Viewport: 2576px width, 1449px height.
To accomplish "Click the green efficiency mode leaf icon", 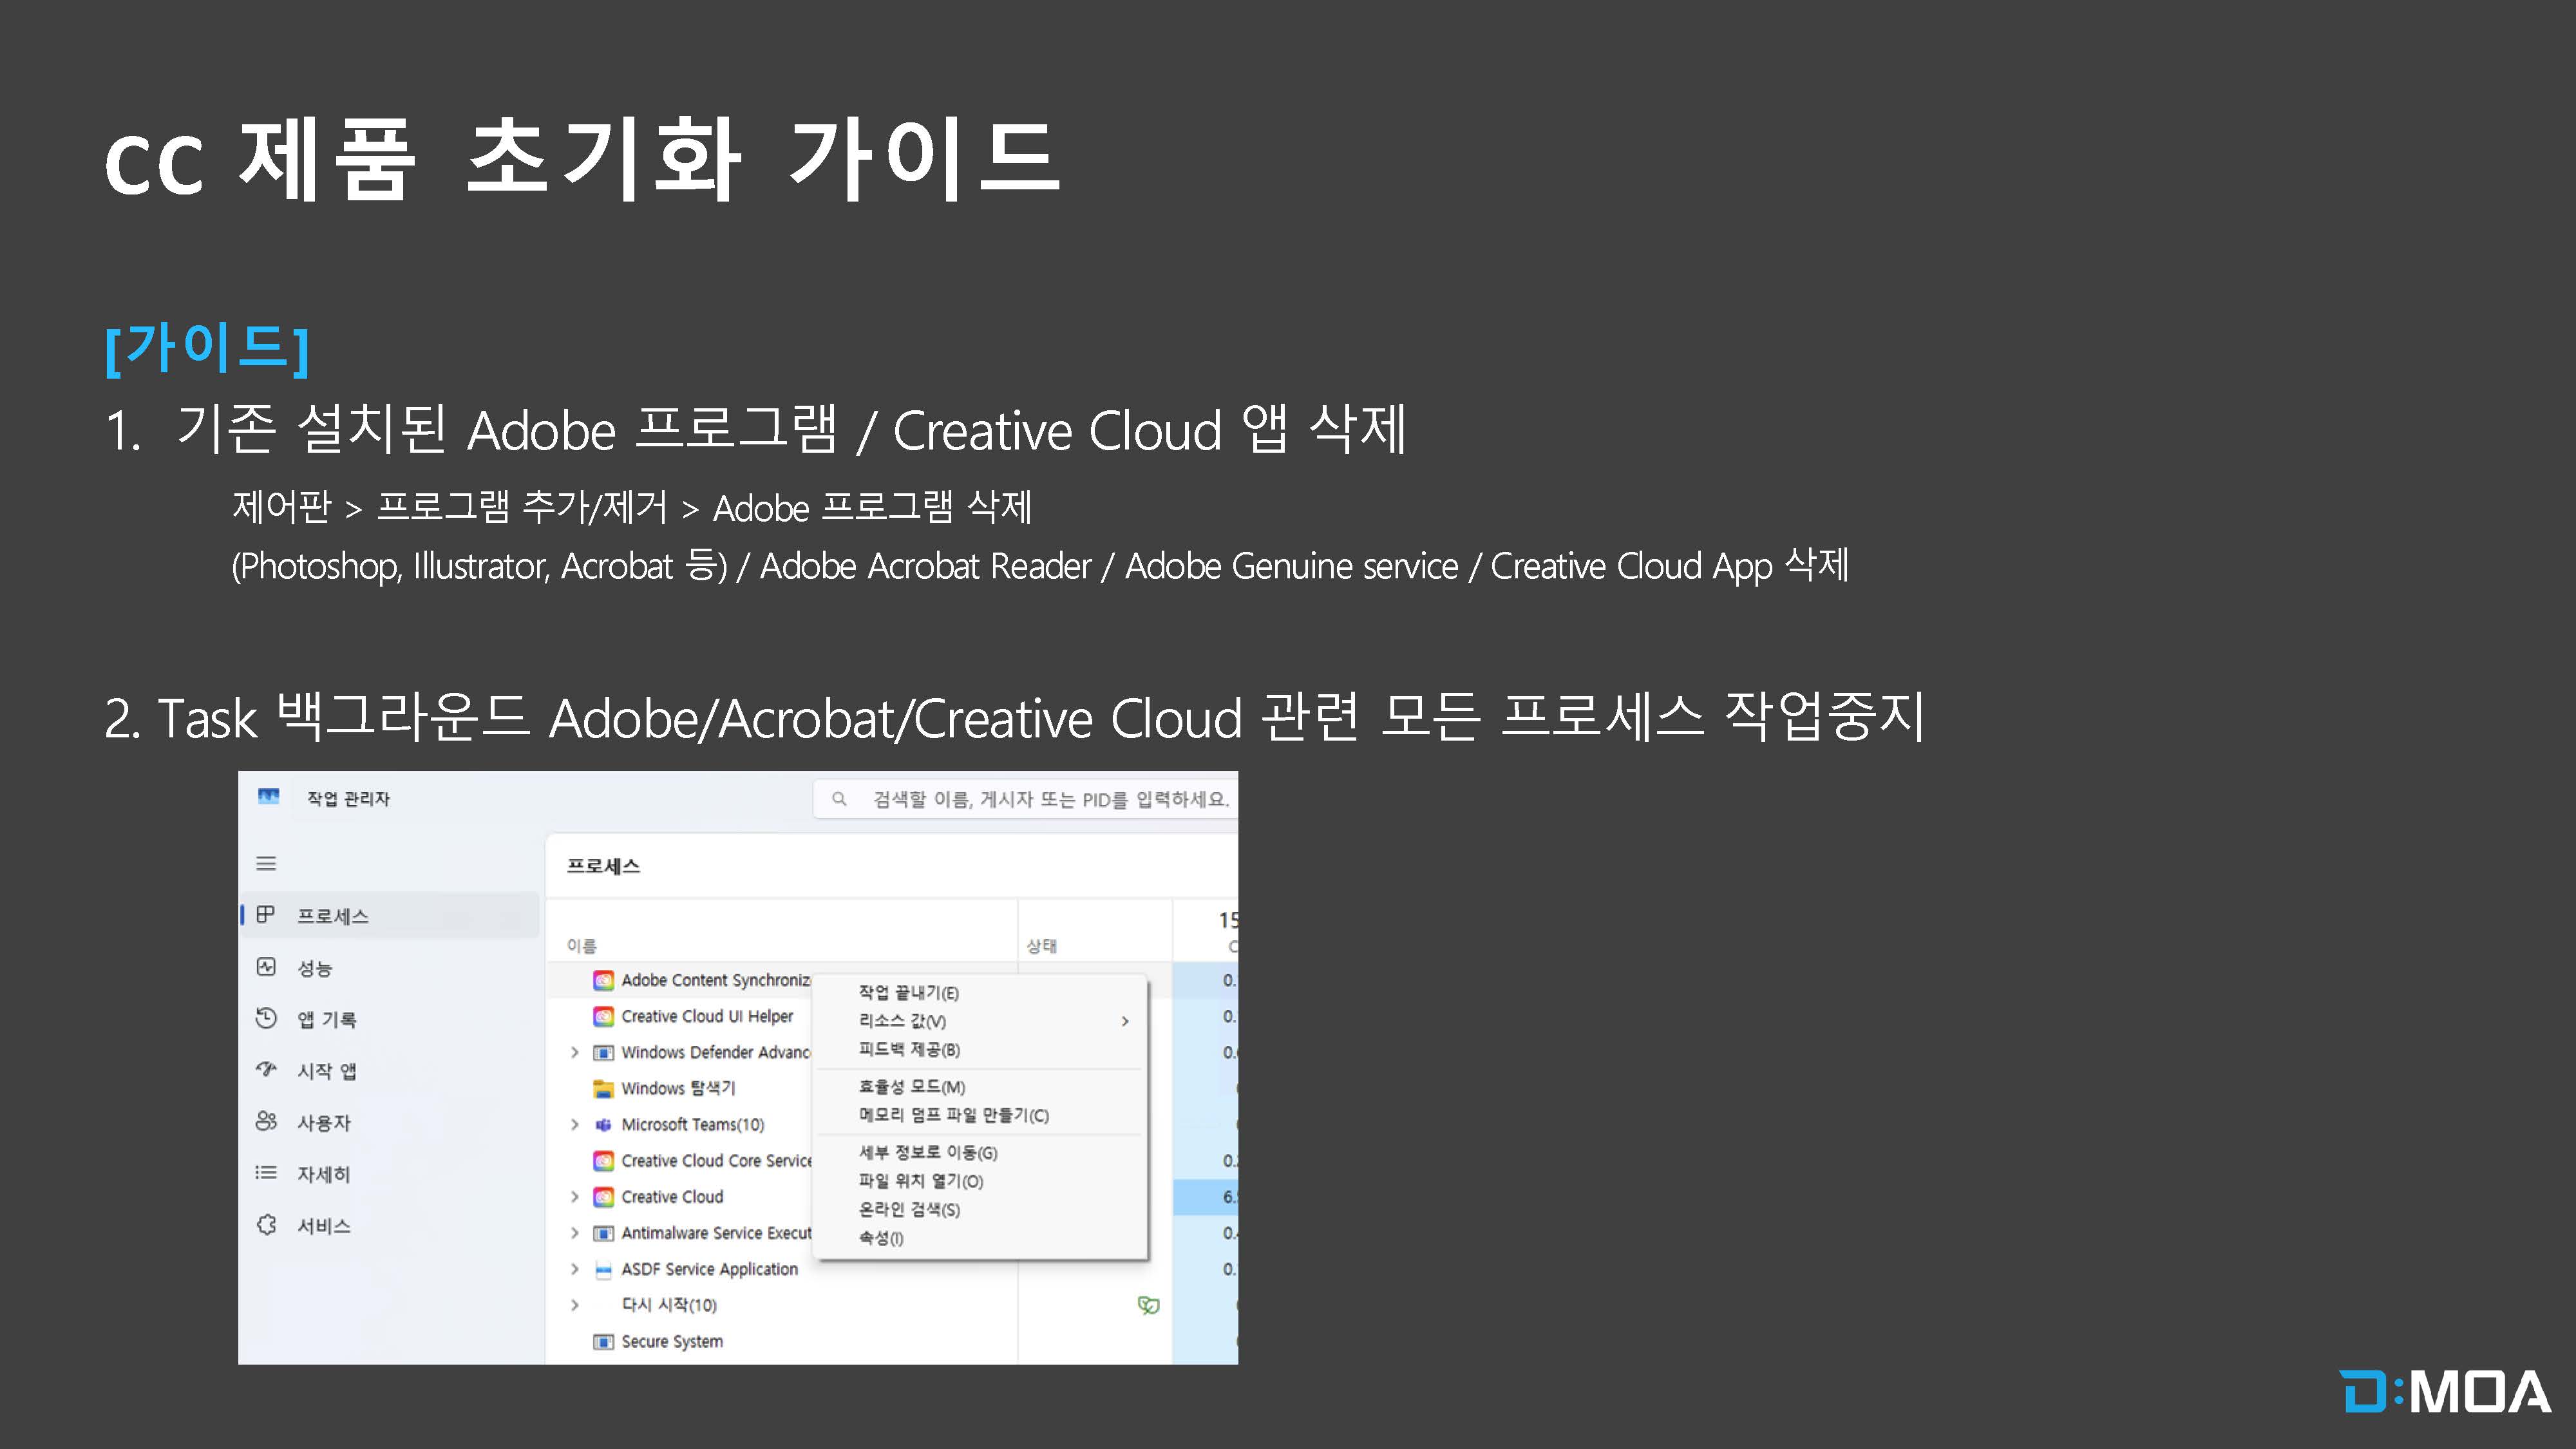I will pyautogui.click(x=1148, y=1305).
